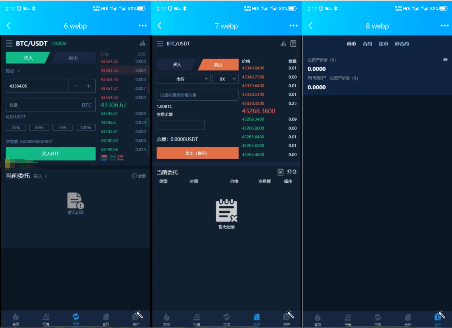Viewport: 452px width, 328px height.
Task: Switch to the 卖出 sell toggle in spot panel
Action: click(x=73, y=58)
